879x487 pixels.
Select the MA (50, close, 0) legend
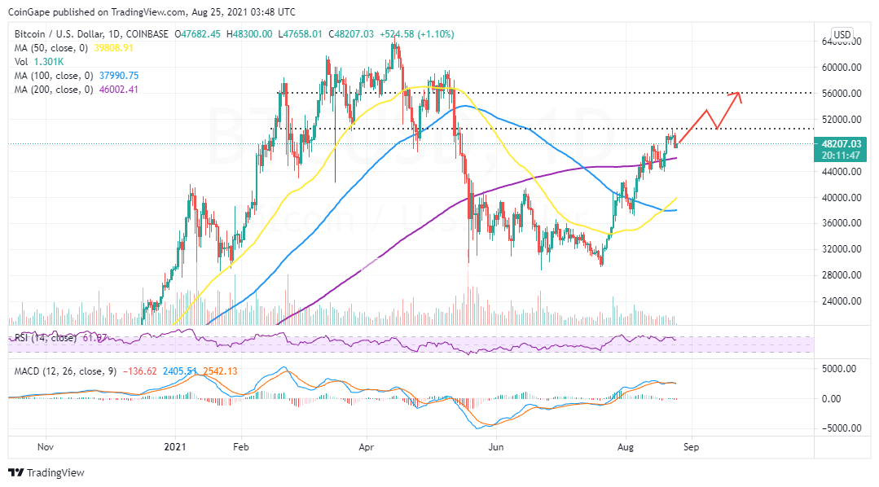click(x=52, y=47)
